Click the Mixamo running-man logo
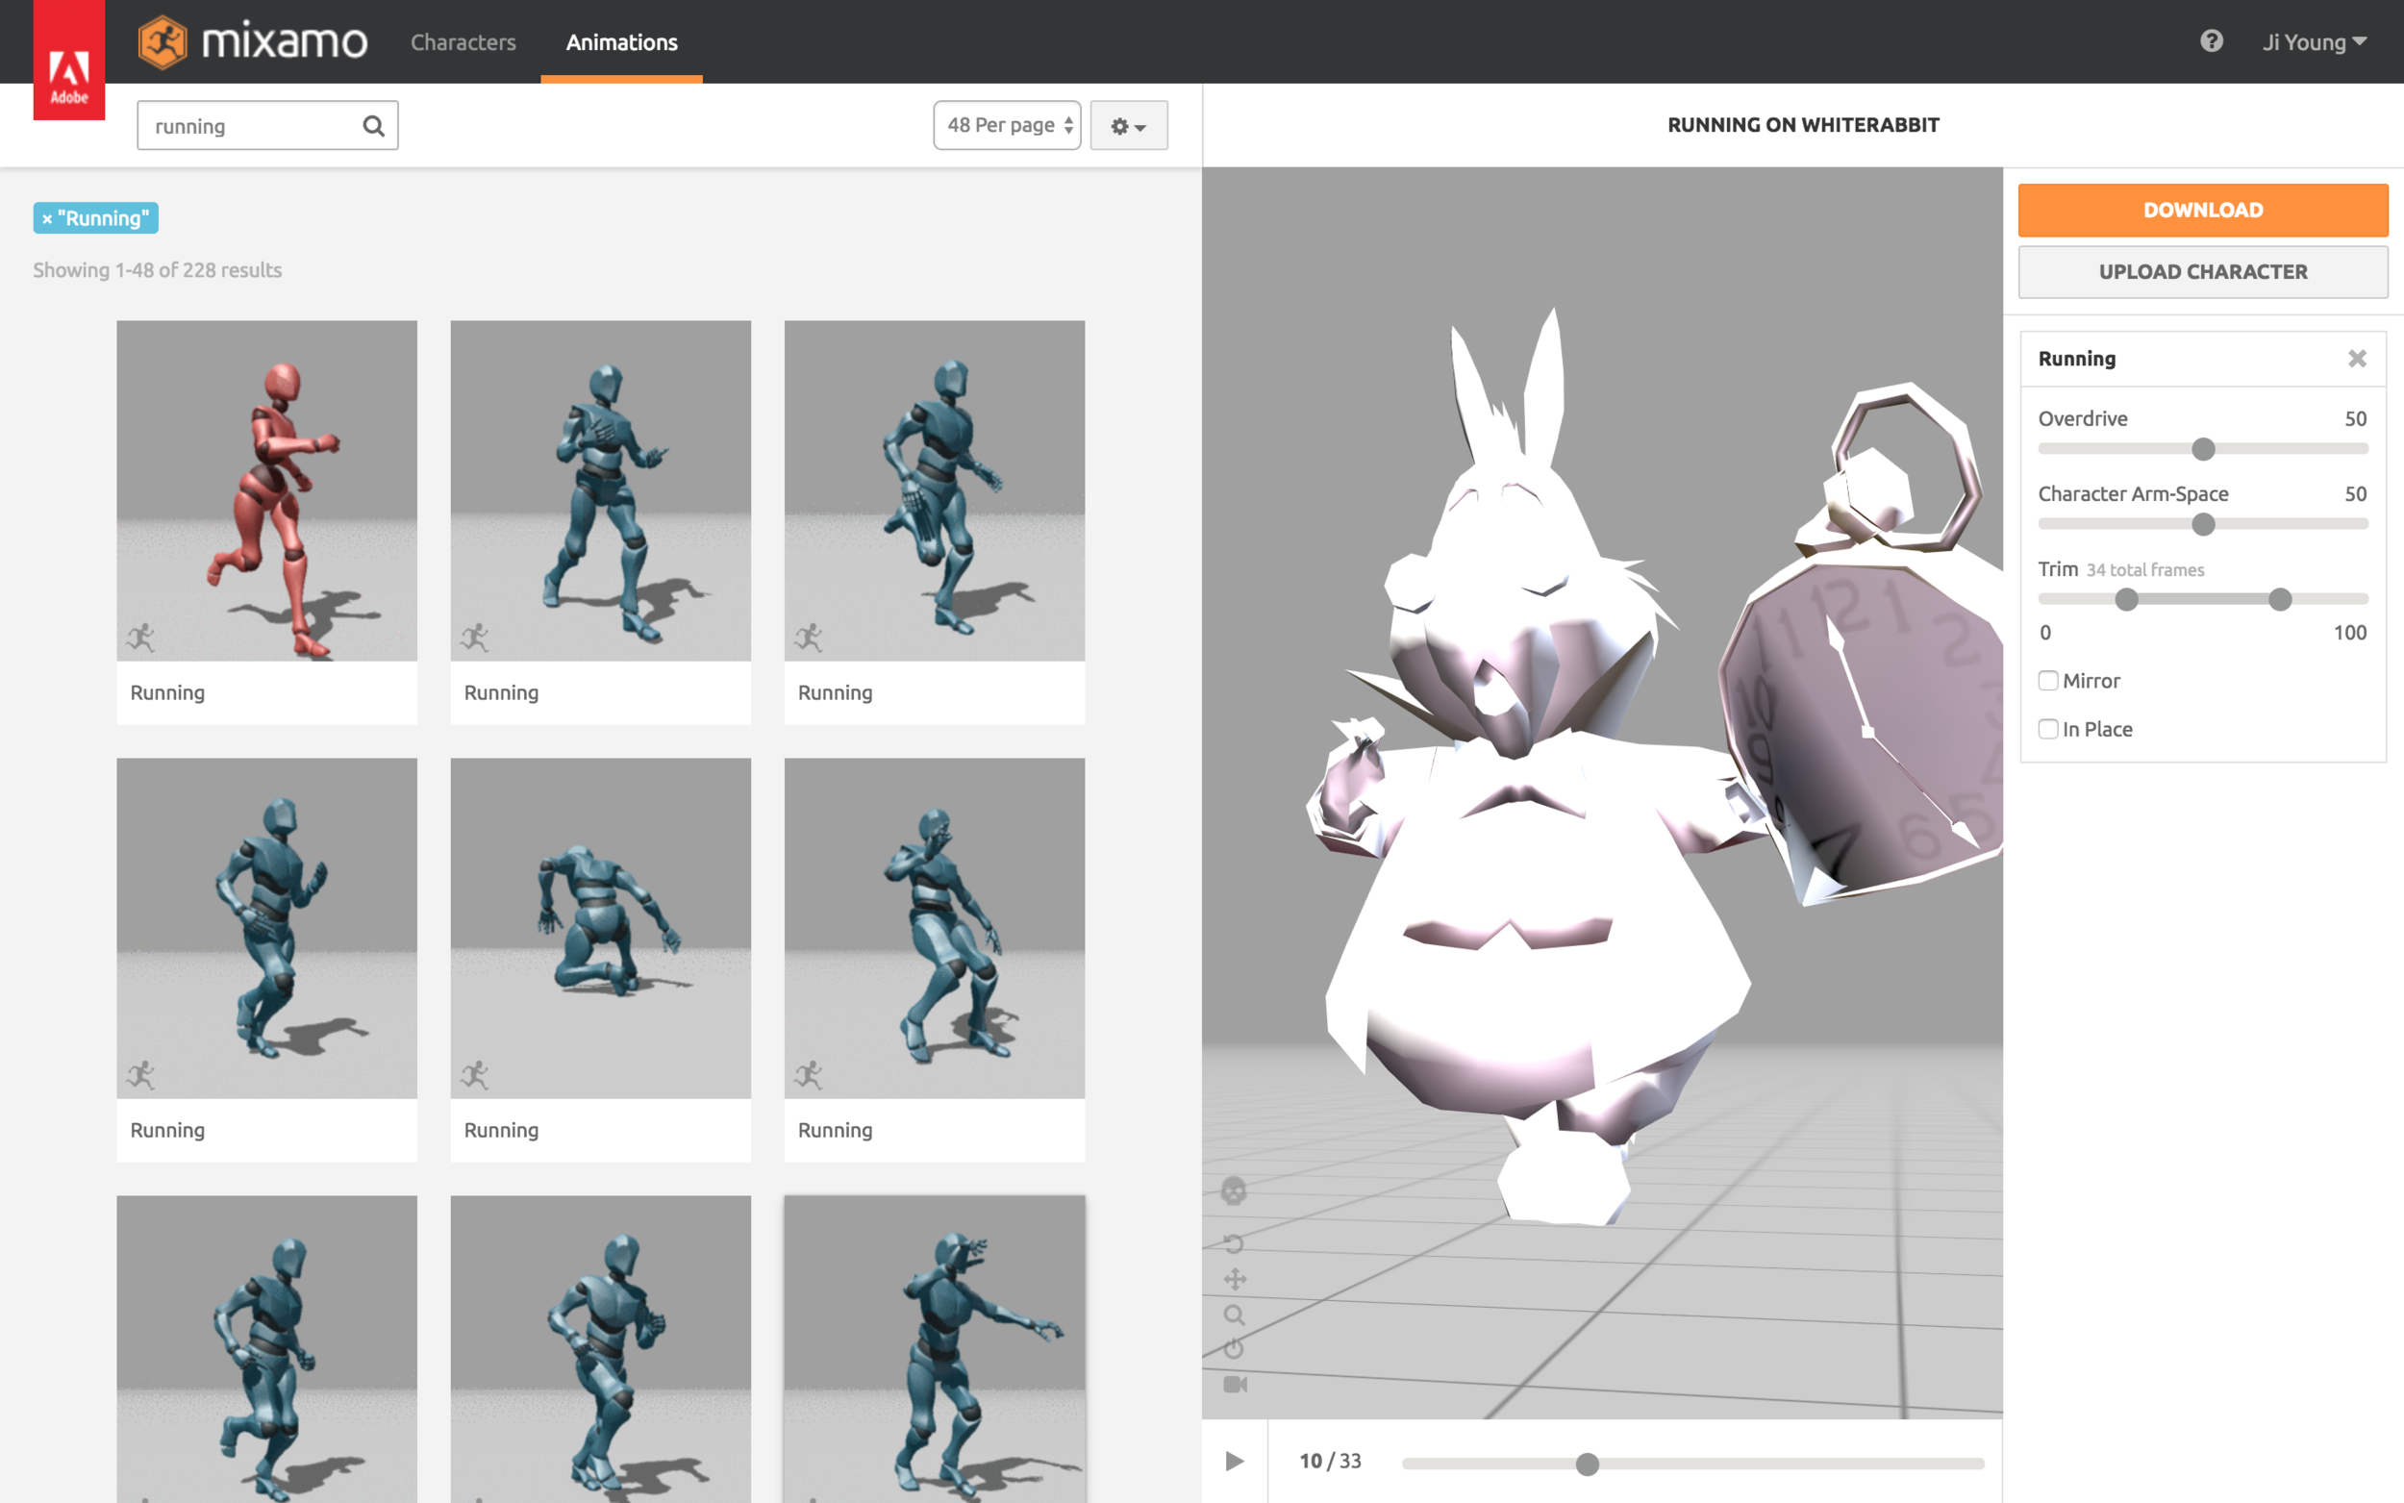 tap(162, 41)
